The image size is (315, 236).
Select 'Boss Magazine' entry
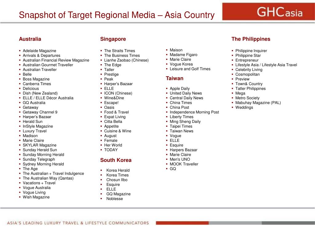(36, 79)
